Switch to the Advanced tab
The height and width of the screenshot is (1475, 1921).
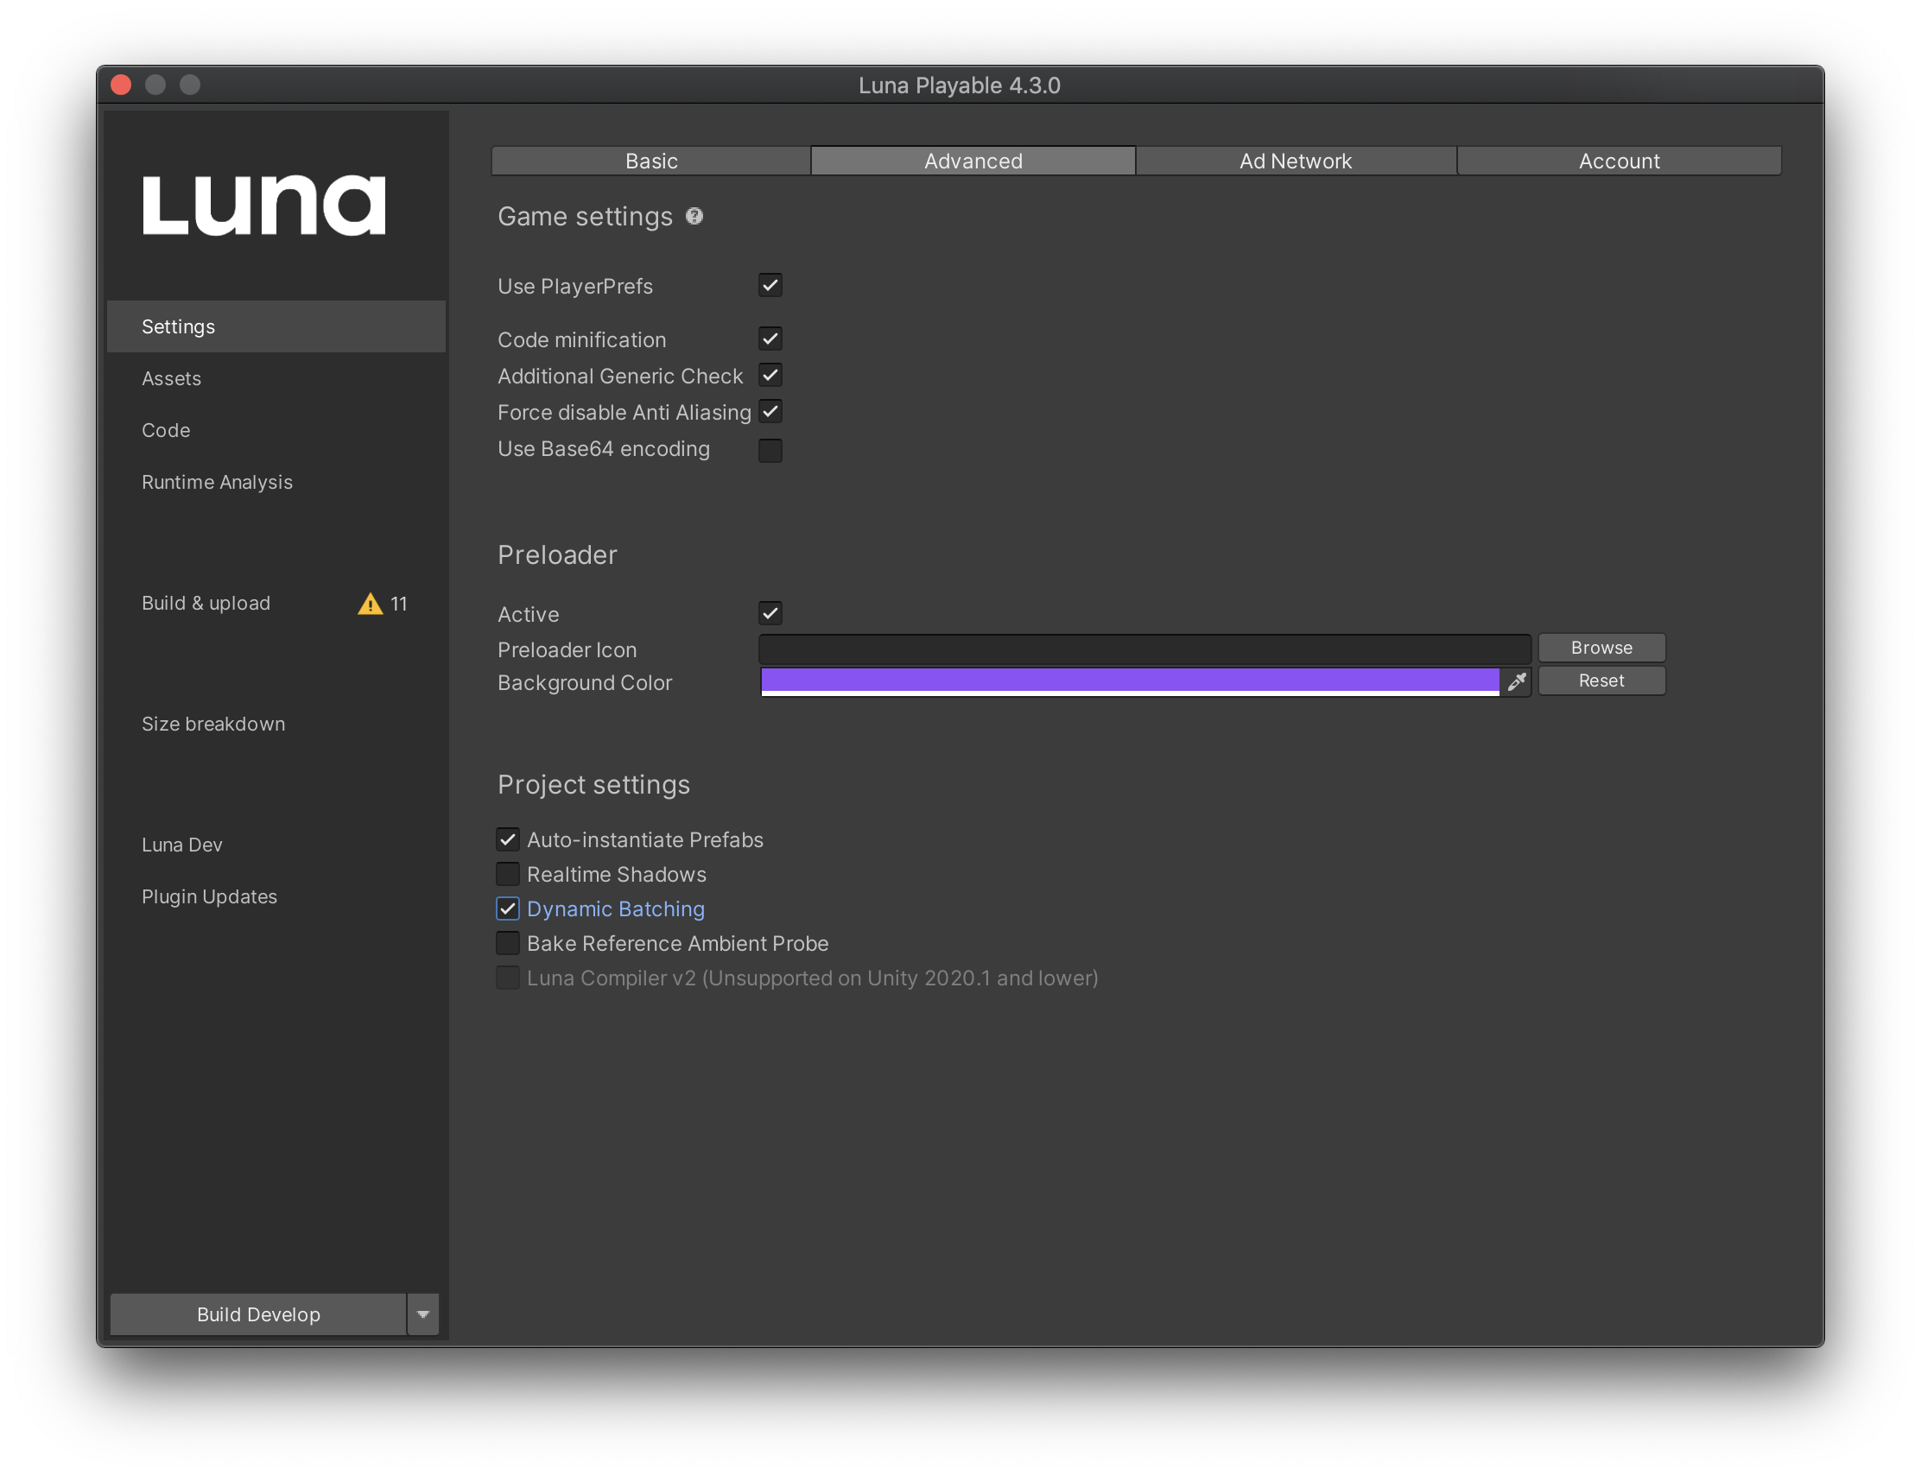[972, 160]
